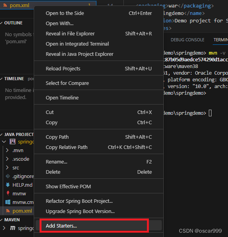Image resolution: width=228 pixels, height=237 pixels.
Task: Click the war packaging line in editor
Action: click(175, 6)
